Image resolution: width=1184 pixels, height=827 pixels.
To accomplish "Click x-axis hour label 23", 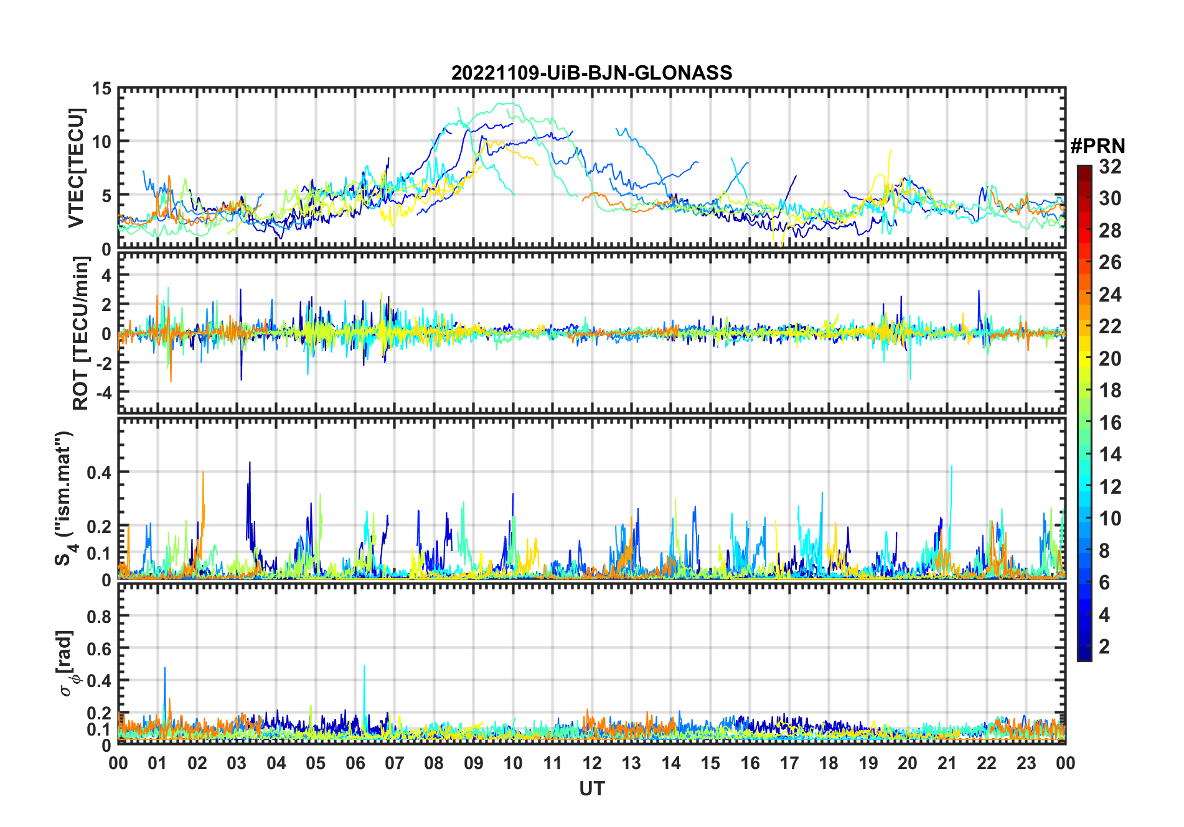I will pos(1026,763).
